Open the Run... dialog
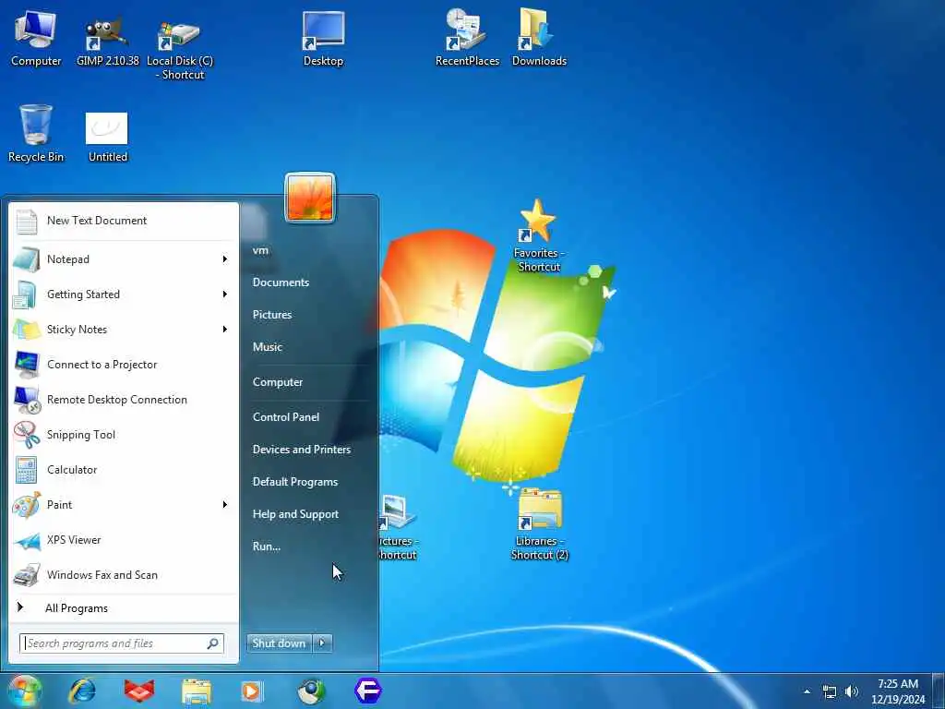Viewport: 945px width, 709px height. 267,547
